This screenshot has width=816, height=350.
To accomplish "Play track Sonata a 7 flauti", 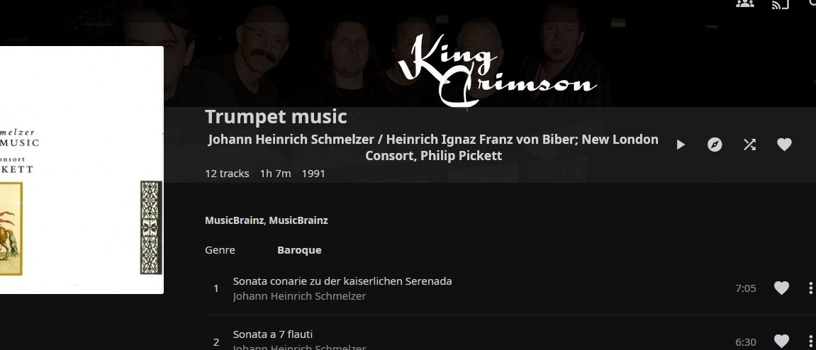I will coord(273,334).
